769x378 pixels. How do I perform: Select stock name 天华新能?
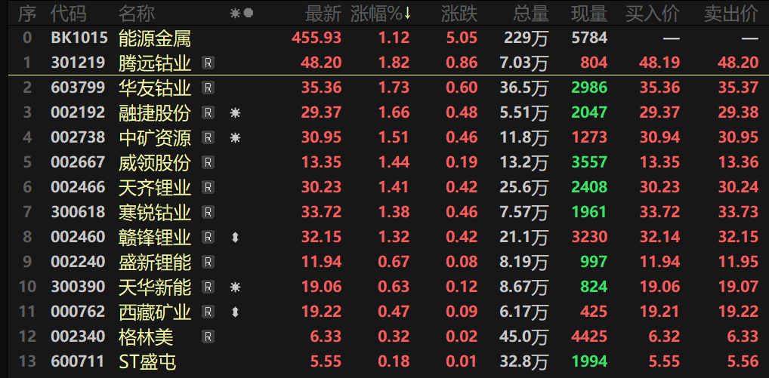click(x=155, y=287)
